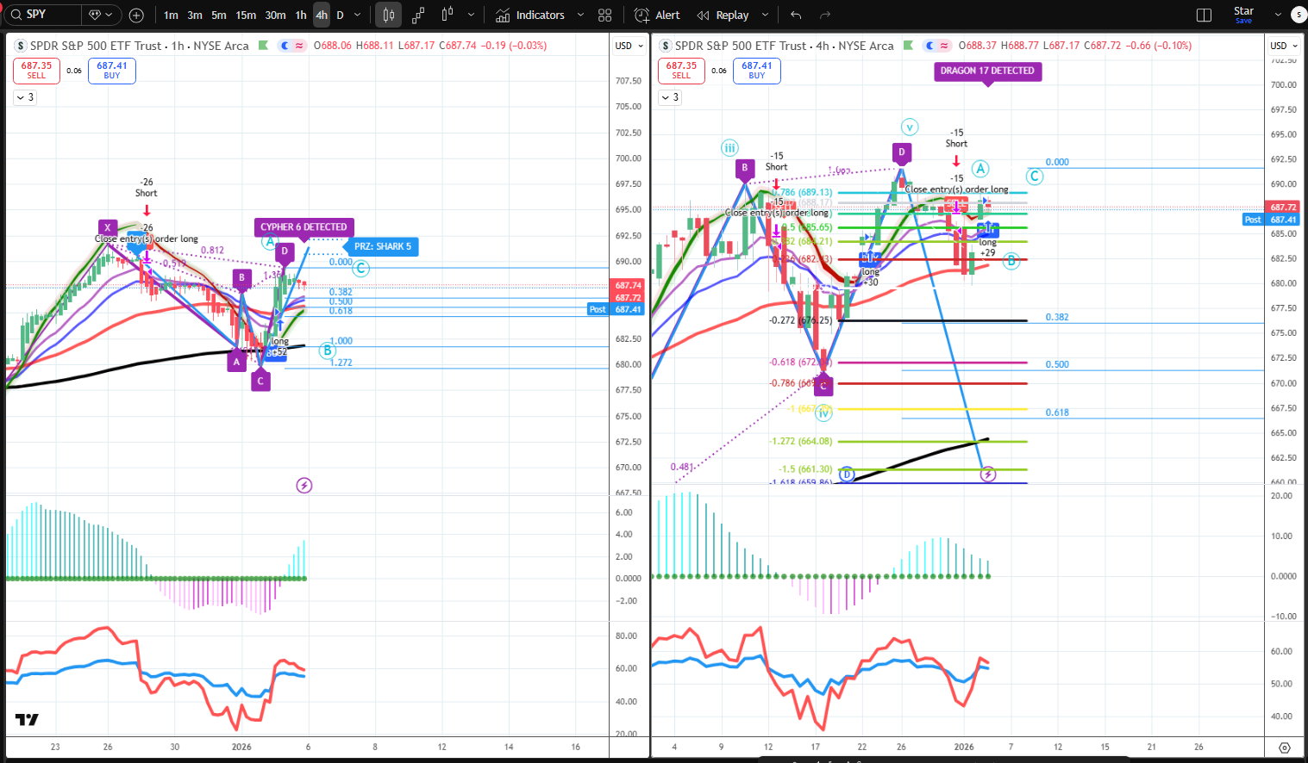This screenshot has width=1308, height=763.
Task: Expand the timeframe interval dropdown arrow
Action: pos(358,15)
